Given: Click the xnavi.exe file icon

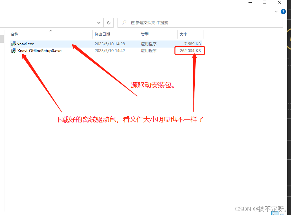Looking at the screenshot, I should [x=14, y=44].
